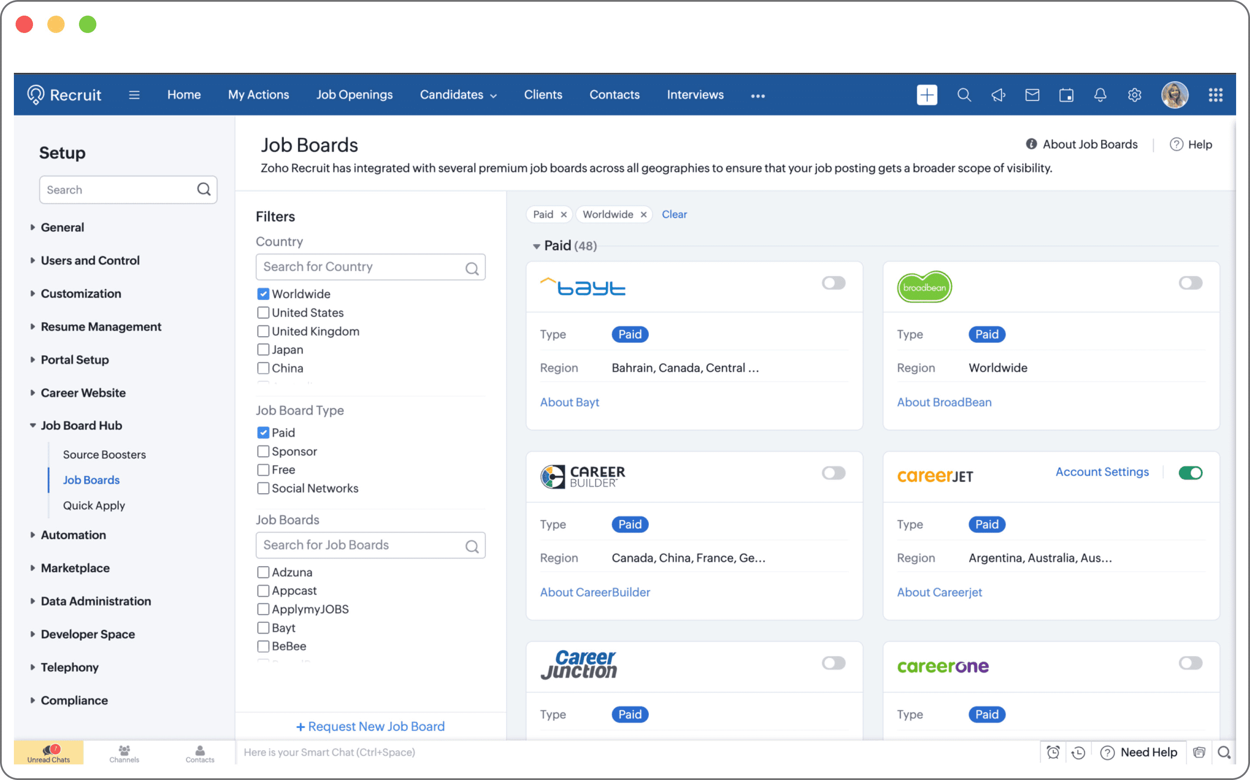Click the quick-add plus icon
1250x780 pixels.
(x=927, y=95)
